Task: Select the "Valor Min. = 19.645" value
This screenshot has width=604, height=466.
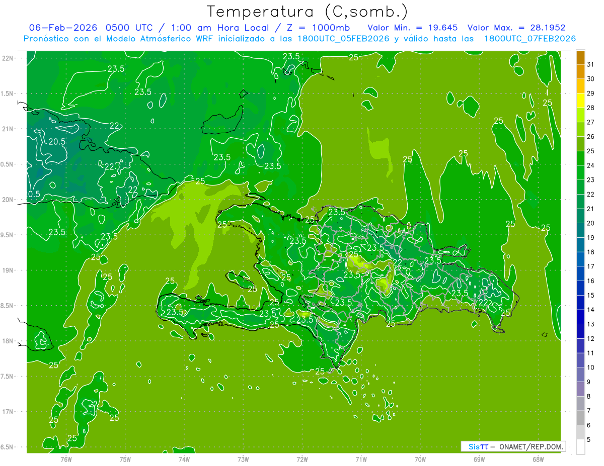Action: [412, 28]
